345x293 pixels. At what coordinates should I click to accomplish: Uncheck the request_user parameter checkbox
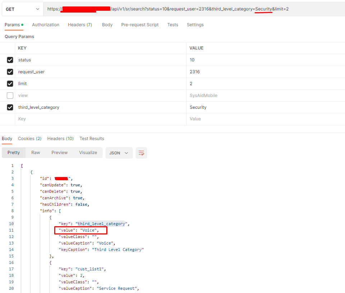[10, 72]
